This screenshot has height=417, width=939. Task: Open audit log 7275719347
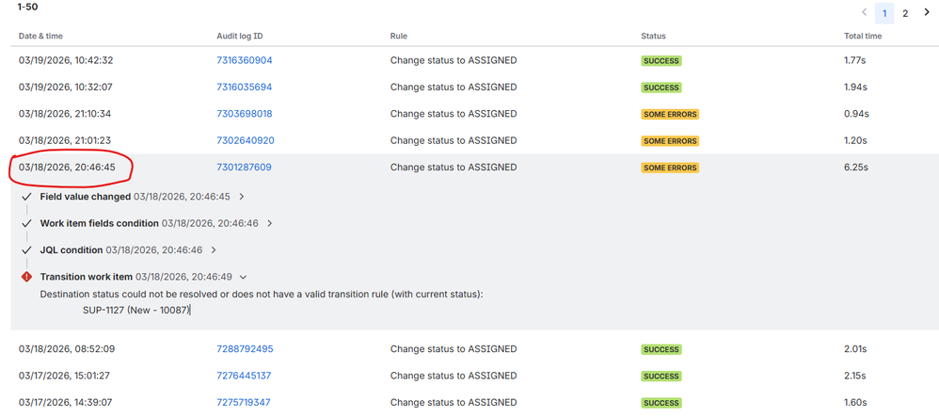click(244, 402)
